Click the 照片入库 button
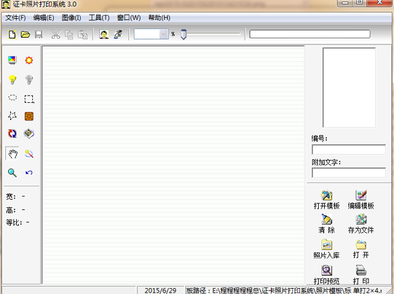 coord(326,249)
